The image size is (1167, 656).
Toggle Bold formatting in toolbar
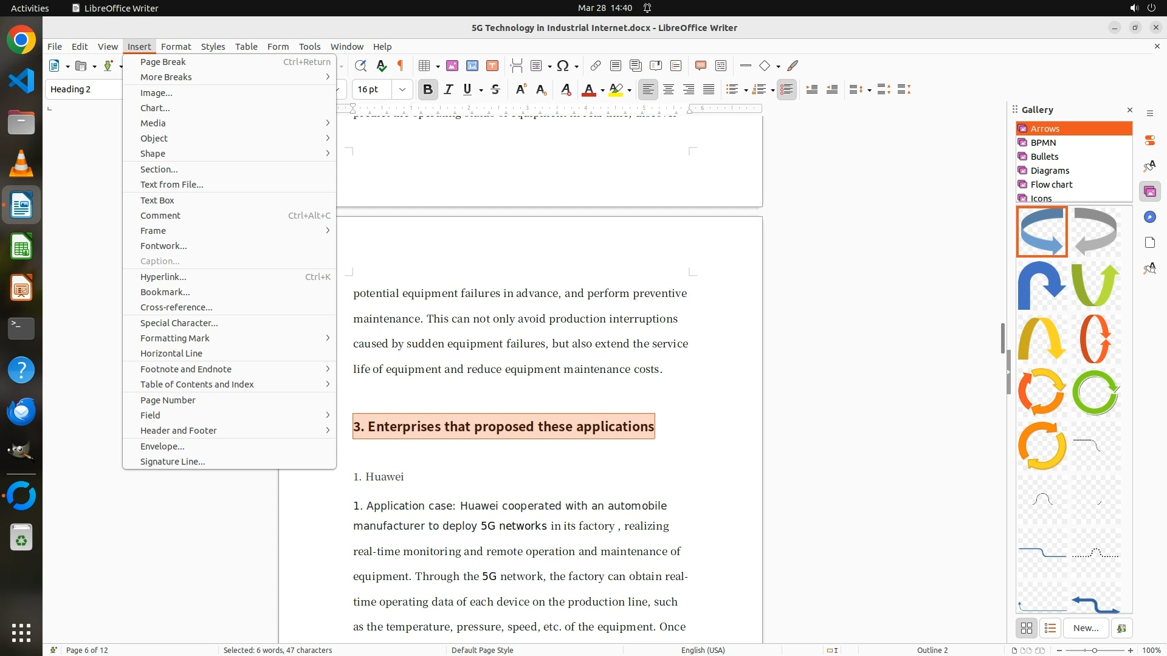(427, 89)
